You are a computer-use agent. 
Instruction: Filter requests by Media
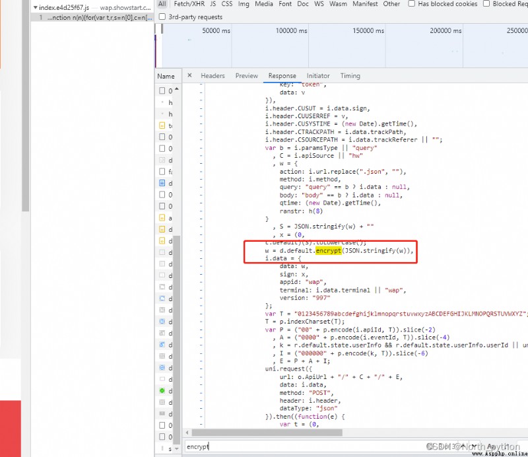[263, 4]
